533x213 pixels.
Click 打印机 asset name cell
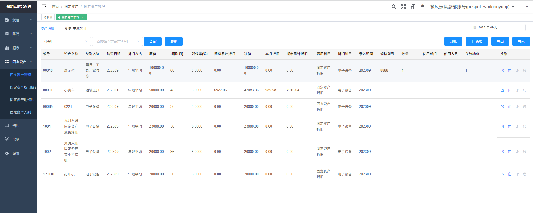[x=69, y=174]
